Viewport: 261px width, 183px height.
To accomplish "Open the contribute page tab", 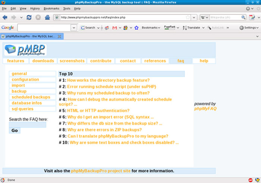I will [x=101, y=61].
